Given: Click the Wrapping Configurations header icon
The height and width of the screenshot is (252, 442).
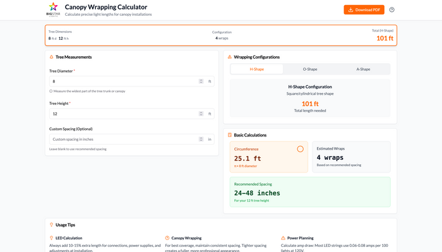Looking at the screenshot, I should point(229,57).
